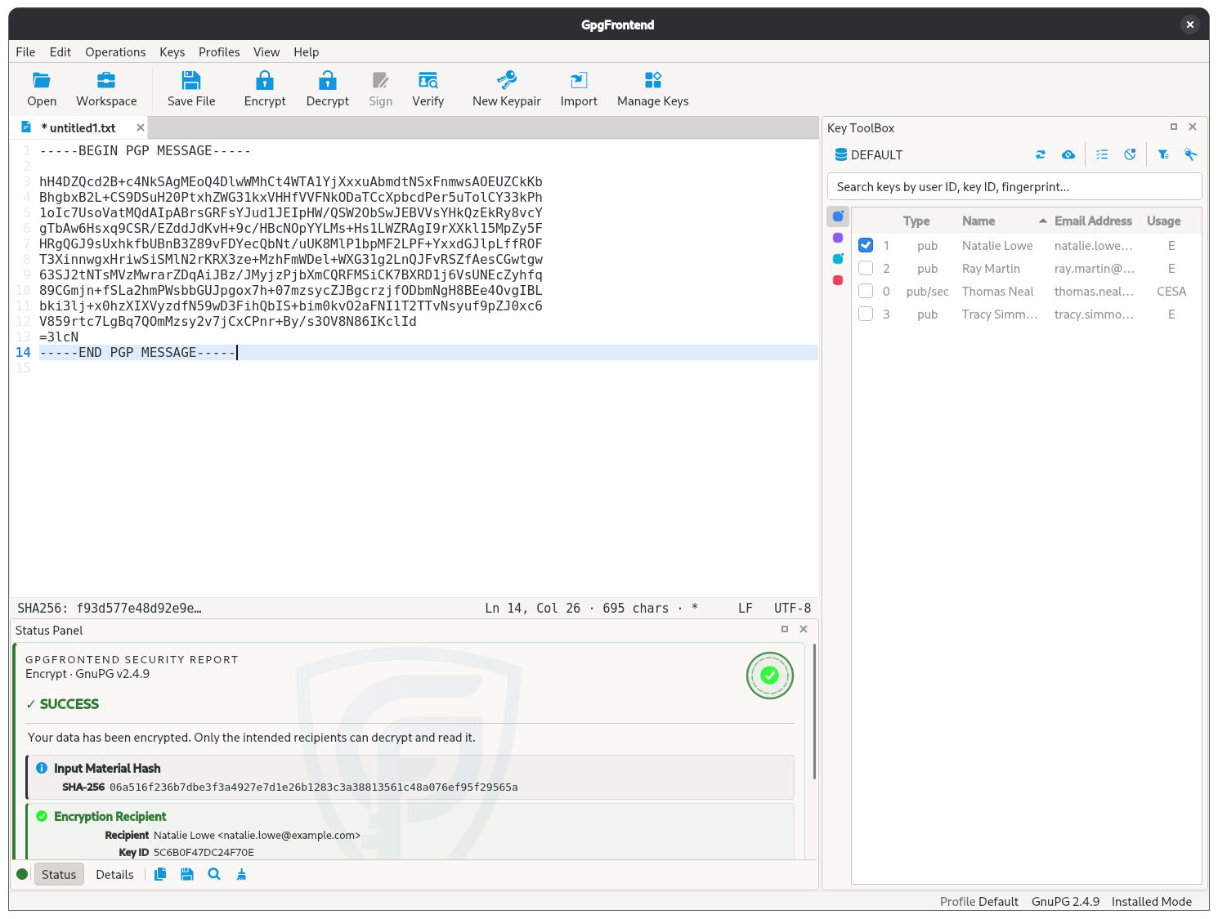Click the key search input field
Screen dimensions: 1218x919
(x=1014, y=186)
